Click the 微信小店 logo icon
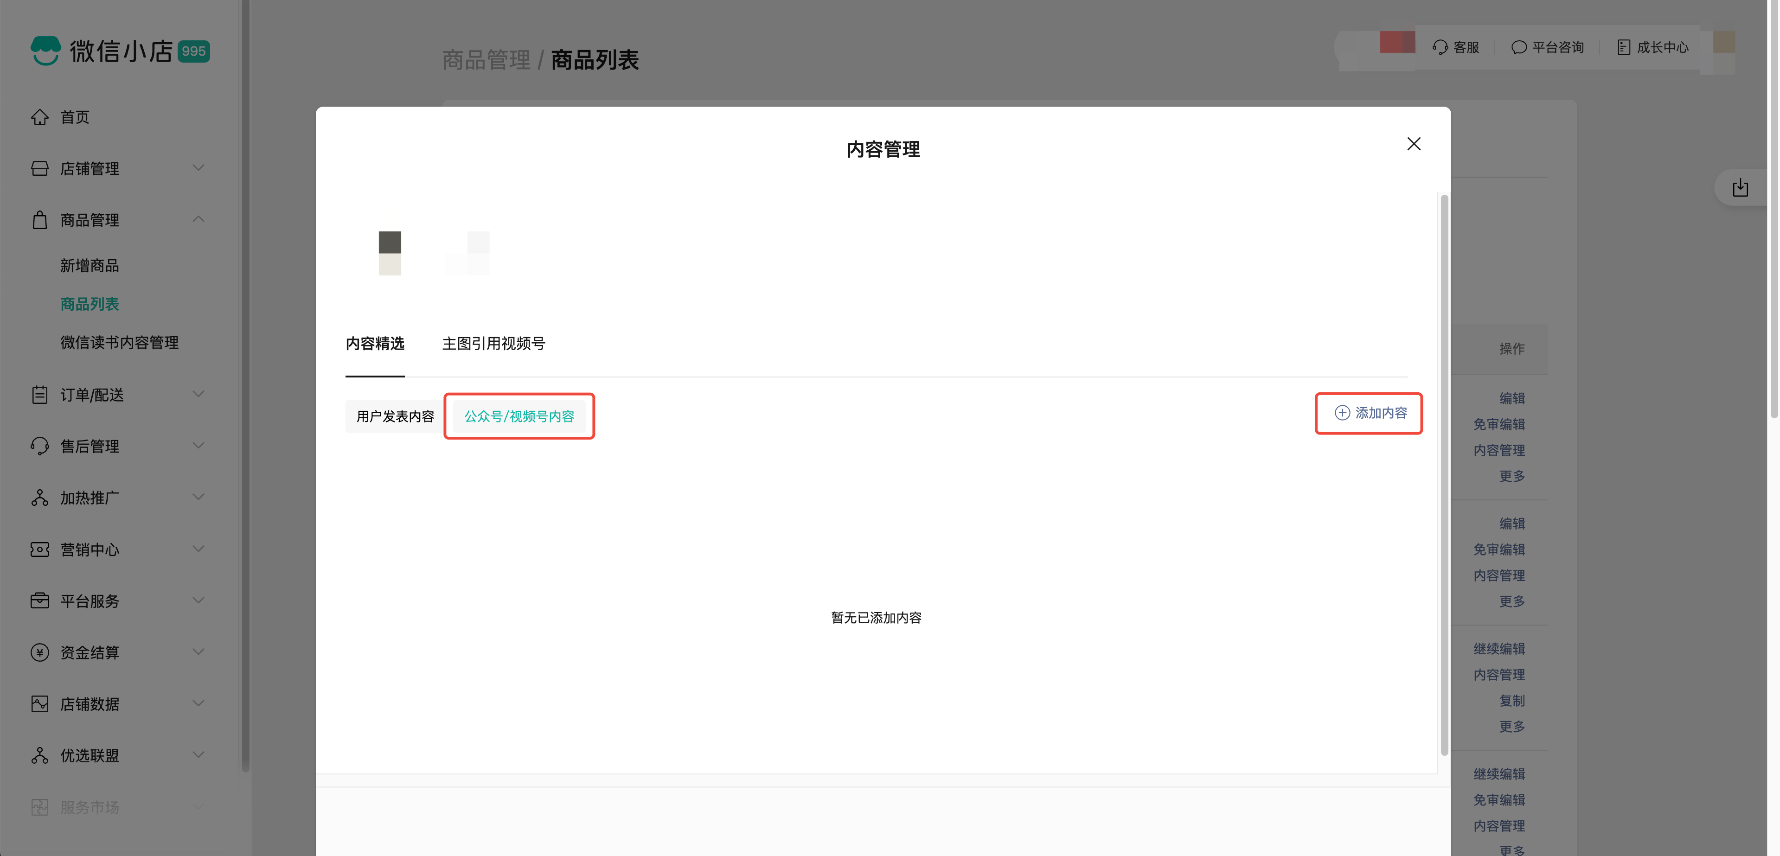Image resolution: width=1780 pixels, height=856 pixels. coord(45,51)
